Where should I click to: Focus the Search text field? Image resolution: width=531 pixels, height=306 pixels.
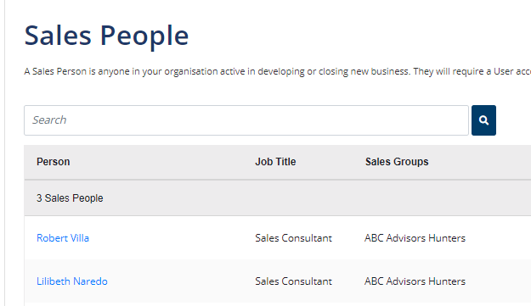point(246,120)
